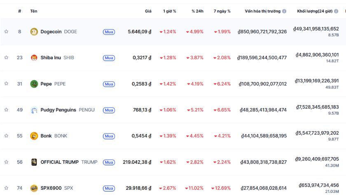The image size is (346, 195).
Task: Click Shiba Inu market cap ₫189,596,244,500,477
Action: [x=262, y=58]
